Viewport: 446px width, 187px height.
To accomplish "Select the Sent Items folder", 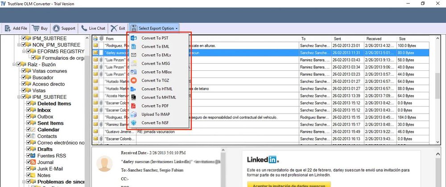I will [50, 123].
